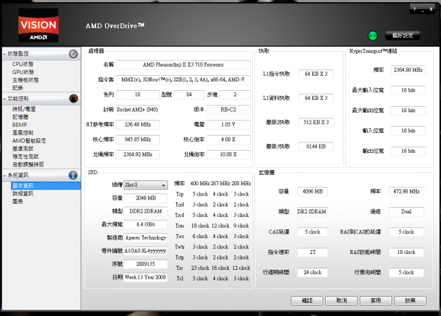Click the 2364.80 MHz HyperTransport frequency value

point(408,70)
